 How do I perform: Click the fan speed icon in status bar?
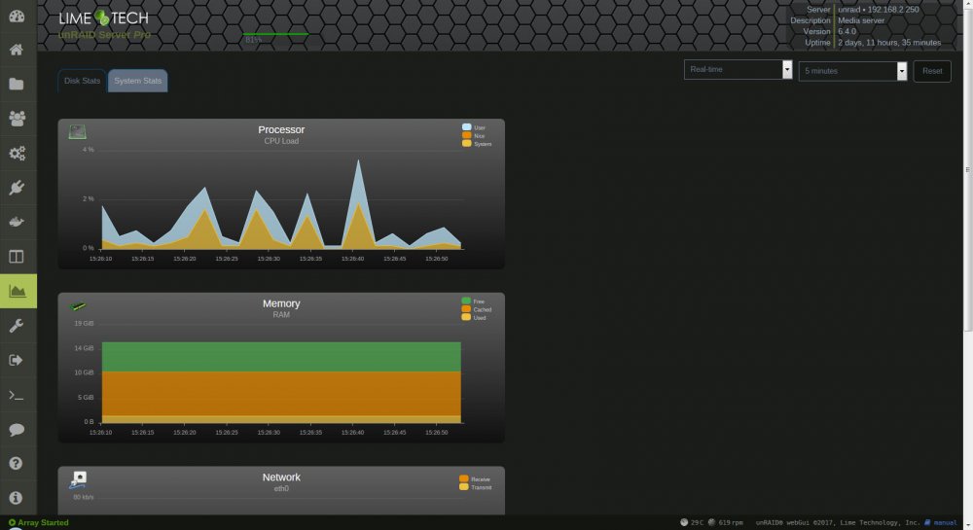(x=712, y=522)
